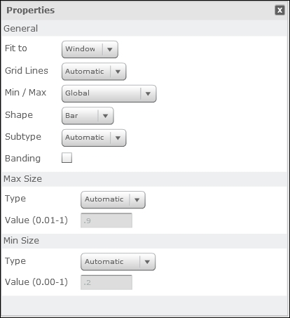This screenshot has width=290, height=318.
Task: Open the Subtype Automatic dropdown
Action: [94, 138]
